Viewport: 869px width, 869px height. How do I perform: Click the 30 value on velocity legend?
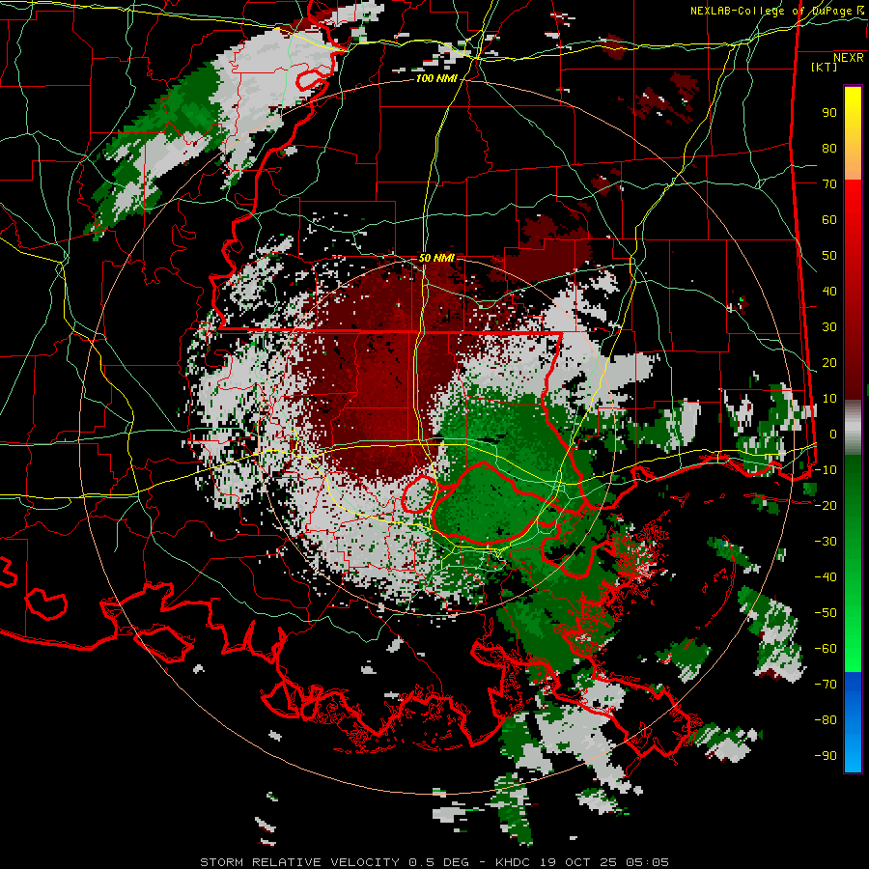pyautogui.click(x=829, y=327)
